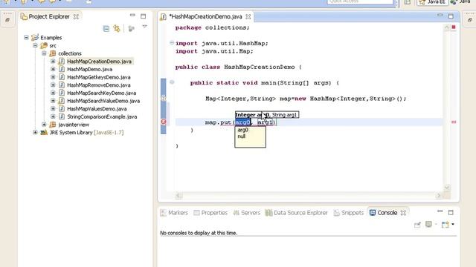Click the Pin Console icon
The image size is (476, 267).
[417, 225]
